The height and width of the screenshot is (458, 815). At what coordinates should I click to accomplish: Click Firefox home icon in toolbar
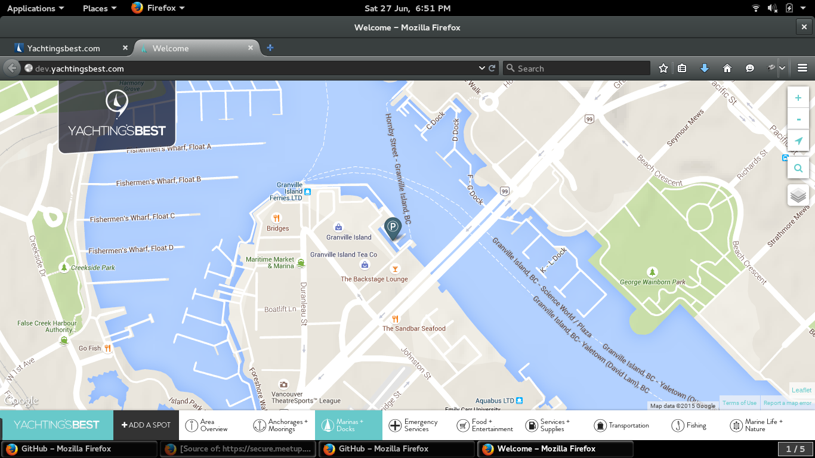(727, 69)
